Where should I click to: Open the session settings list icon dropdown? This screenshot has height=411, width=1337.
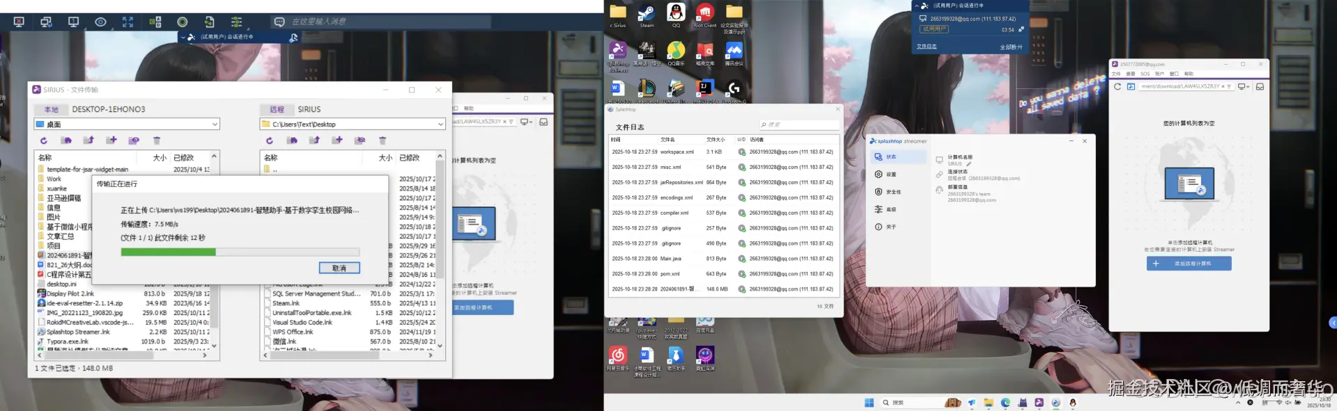tap(237, 22)
